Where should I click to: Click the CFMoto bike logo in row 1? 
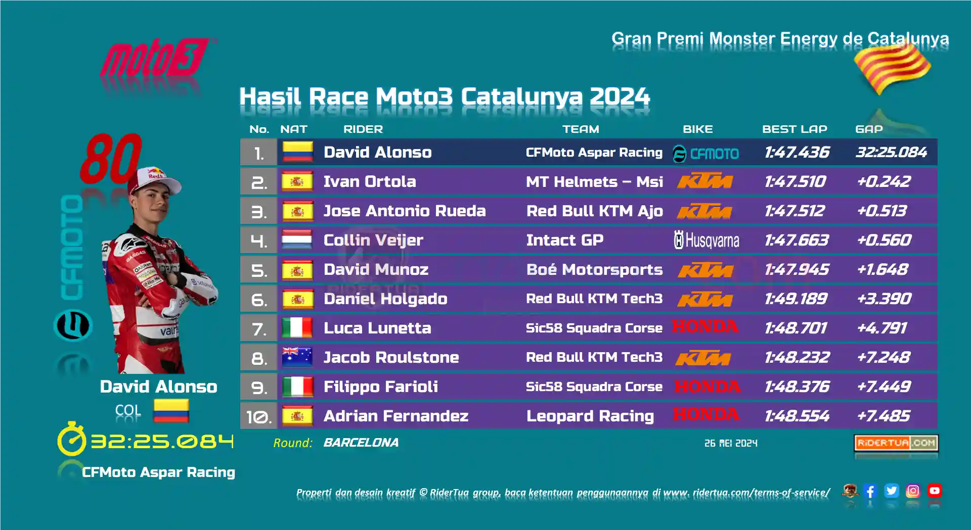[705, 153]
